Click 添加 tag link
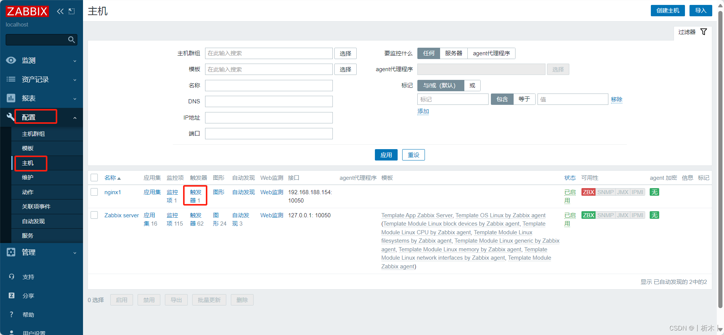 [423, 111]
